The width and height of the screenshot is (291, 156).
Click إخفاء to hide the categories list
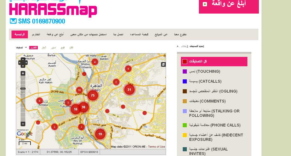coord(185,46)
